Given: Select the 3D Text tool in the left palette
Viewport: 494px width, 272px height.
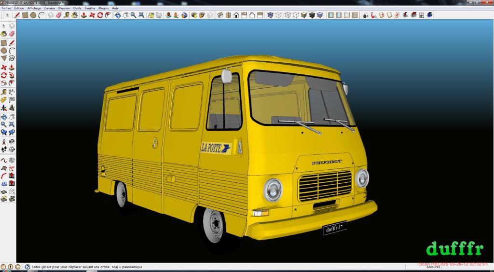Looking at the screenshot, I should point(12,108).
